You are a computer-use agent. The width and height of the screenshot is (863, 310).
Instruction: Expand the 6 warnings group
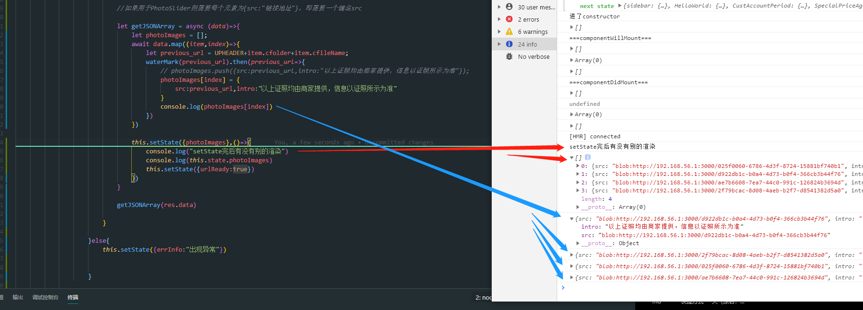(x=499, y=32)
